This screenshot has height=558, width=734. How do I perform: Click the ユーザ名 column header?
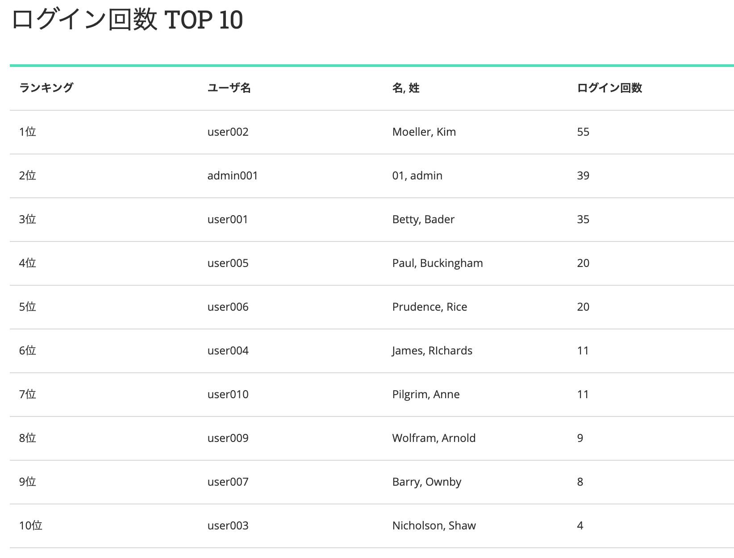click(229, 88)
